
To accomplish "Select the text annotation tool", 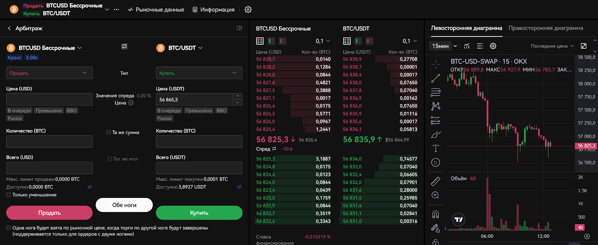I will coord(436,148).
